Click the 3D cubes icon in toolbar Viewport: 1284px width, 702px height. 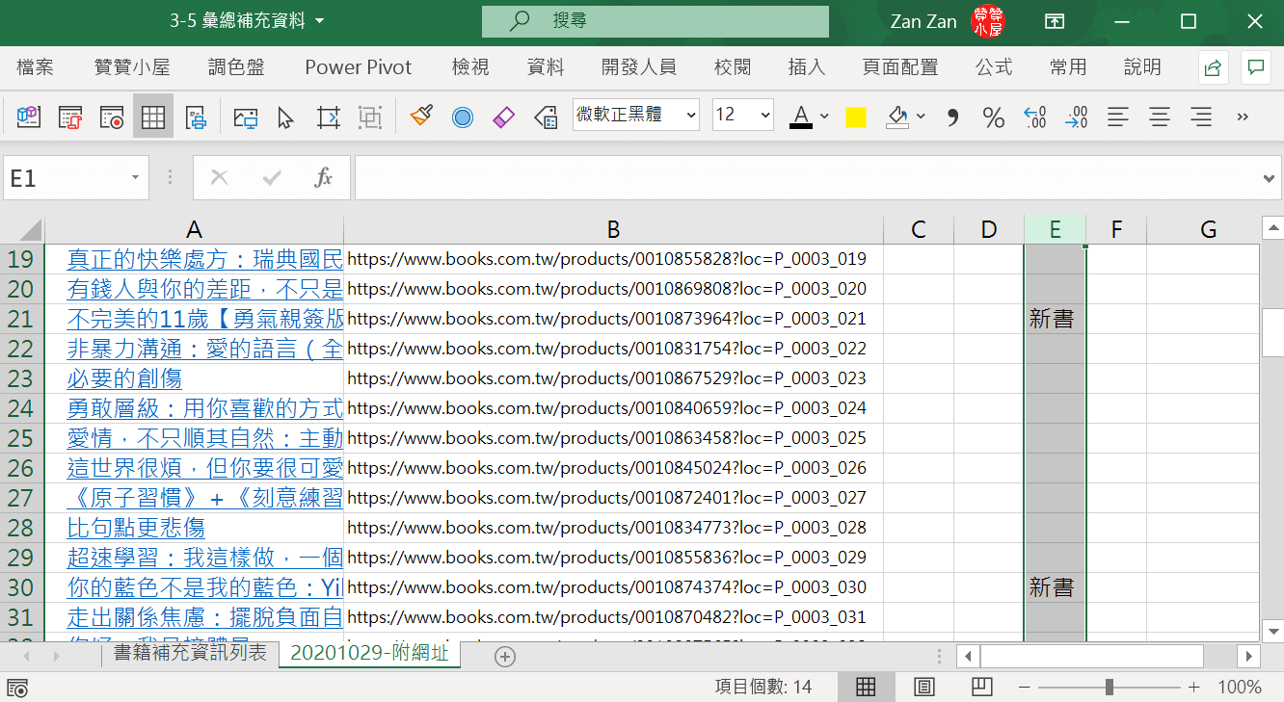click(29, 117)
